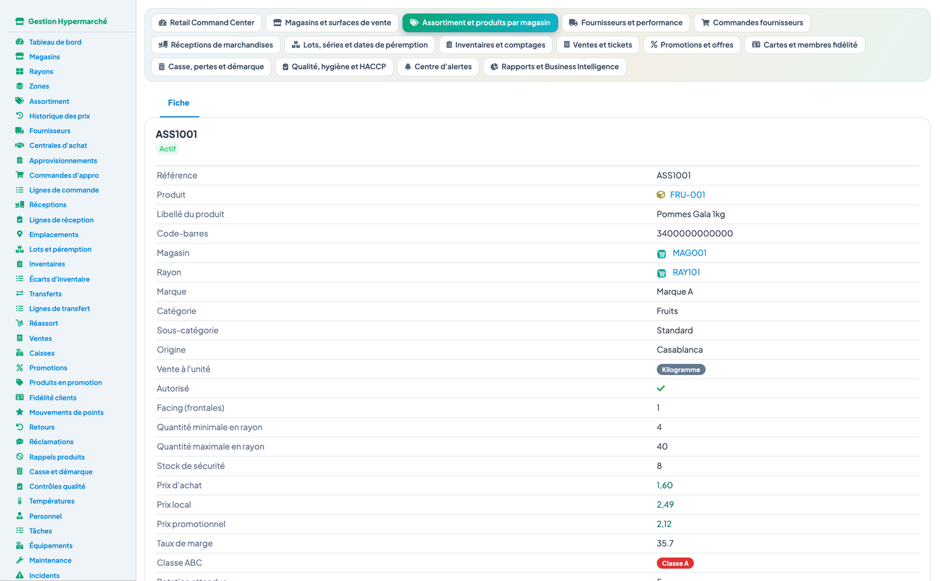Open Promotions et offres tab
The height and width of the screenshot is (581, 940).
tap(692, 45)
